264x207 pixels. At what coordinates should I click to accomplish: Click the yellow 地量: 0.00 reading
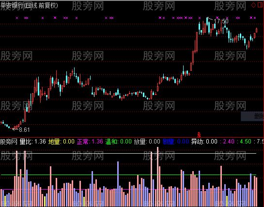[x=62, y=142]
